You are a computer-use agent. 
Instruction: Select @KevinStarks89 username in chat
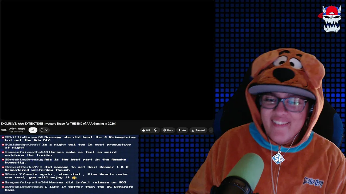click(x=22, y=167)
